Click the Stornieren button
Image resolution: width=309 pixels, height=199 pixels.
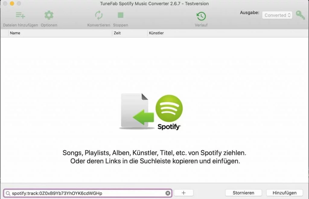click(x=244, y=193)
